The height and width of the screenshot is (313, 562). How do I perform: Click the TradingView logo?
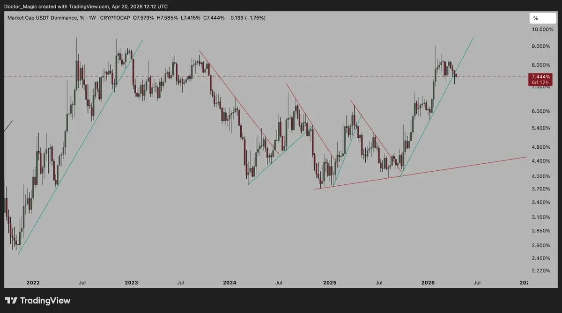(37, 300)
